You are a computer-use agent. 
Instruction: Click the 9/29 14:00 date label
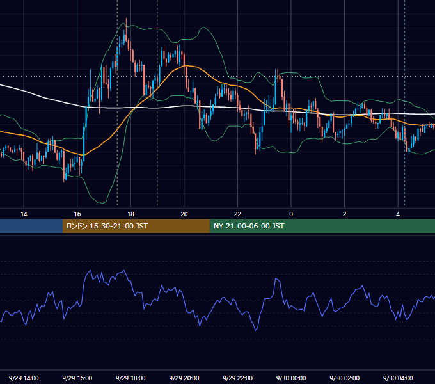pyautogui.click(x=24, y=378)
